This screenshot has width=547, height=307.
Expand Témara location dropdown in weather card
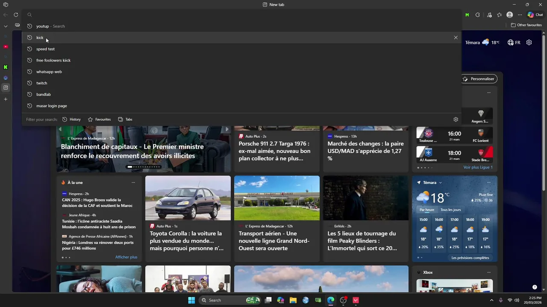440,182
